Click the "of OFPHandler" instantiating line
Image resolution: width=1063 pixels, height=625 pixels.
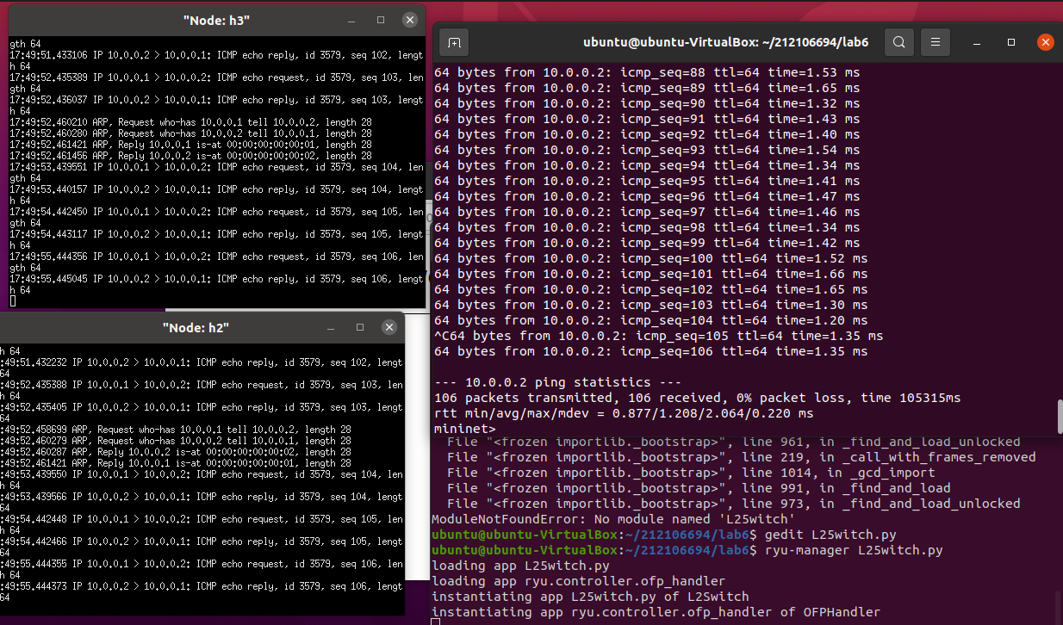(x=656, y=612)
